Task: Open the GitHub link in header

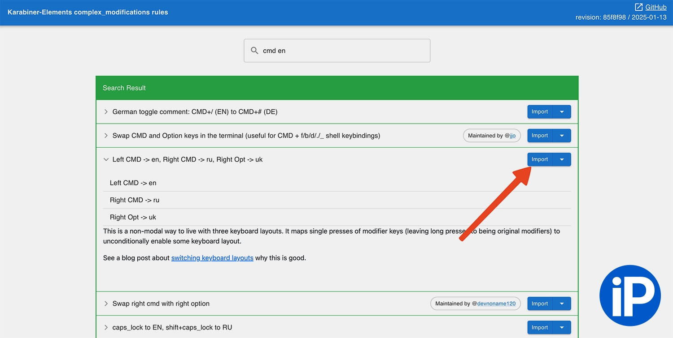Action: pyautogui.click(x=656, y=7)
